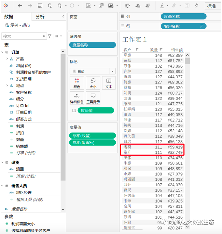Click the 工具提示 button on Marks card
222x234 pixels.
point(93,98)
